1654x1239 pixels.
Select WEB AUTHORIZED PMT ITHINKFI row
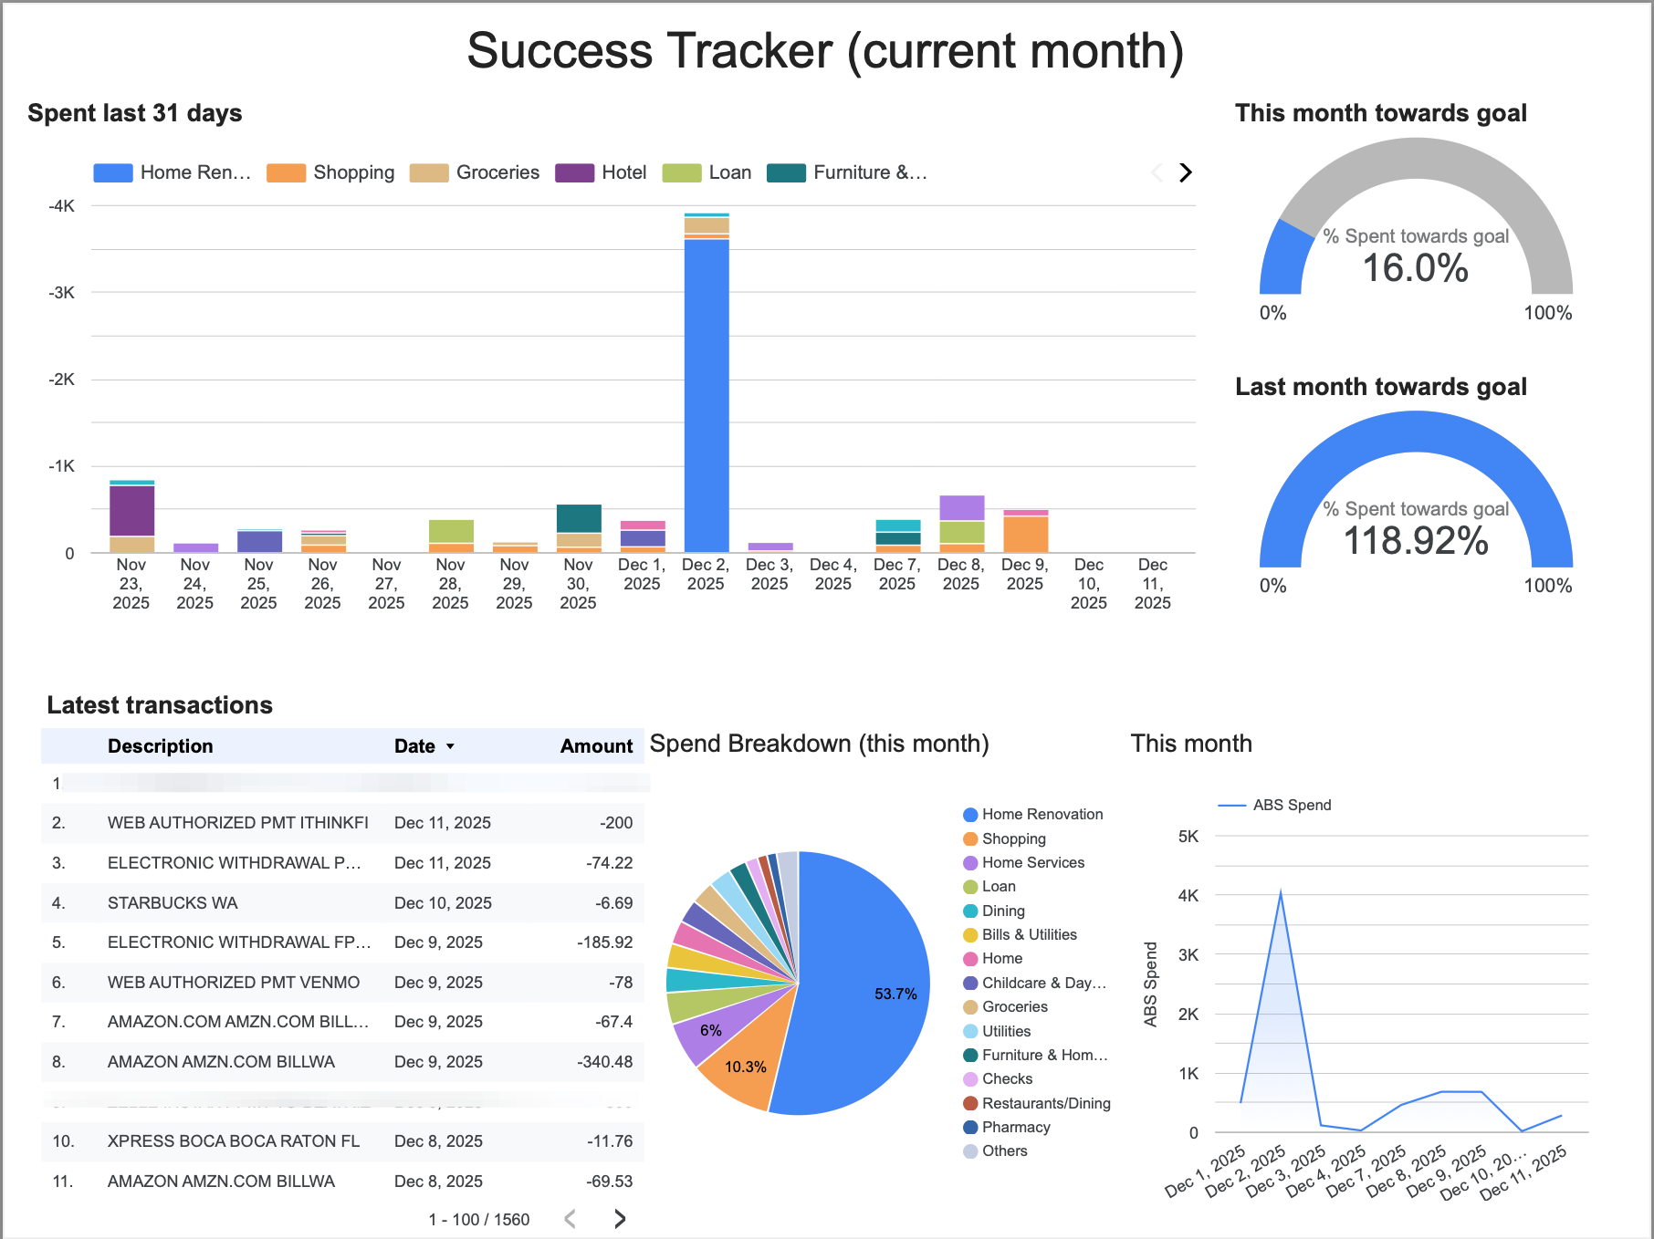point(342,823)
